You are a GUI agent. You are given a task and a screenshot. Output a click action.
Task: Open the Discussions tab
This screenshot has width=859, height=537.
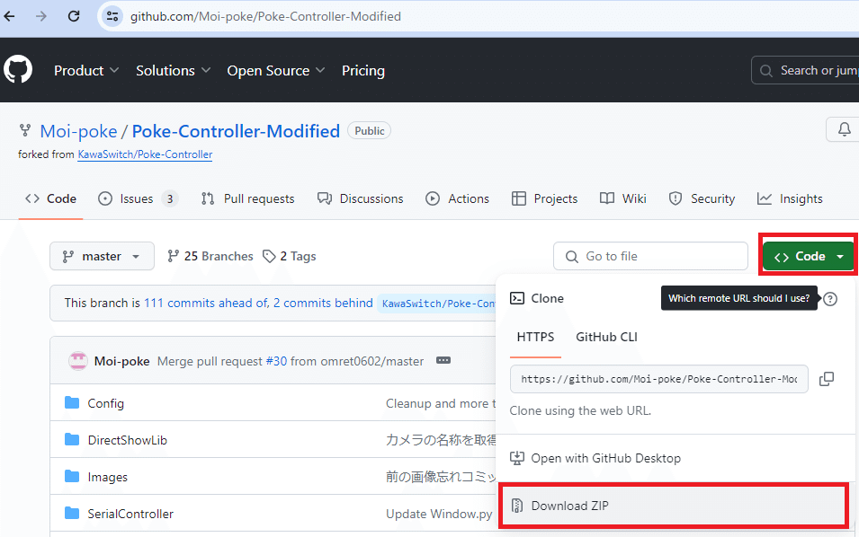coord(360,198)
